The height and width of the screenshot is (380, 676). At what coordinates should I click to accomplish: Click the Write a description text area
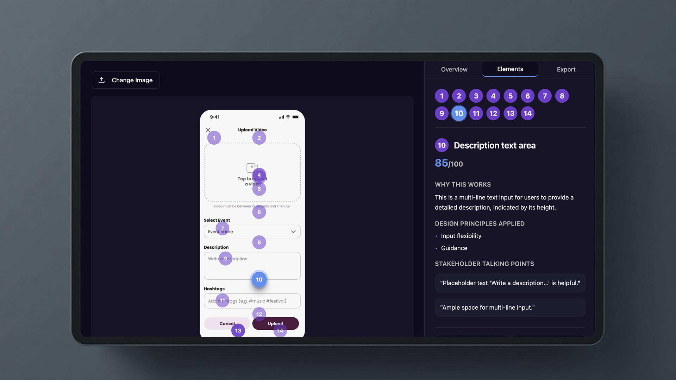(252, 266)
